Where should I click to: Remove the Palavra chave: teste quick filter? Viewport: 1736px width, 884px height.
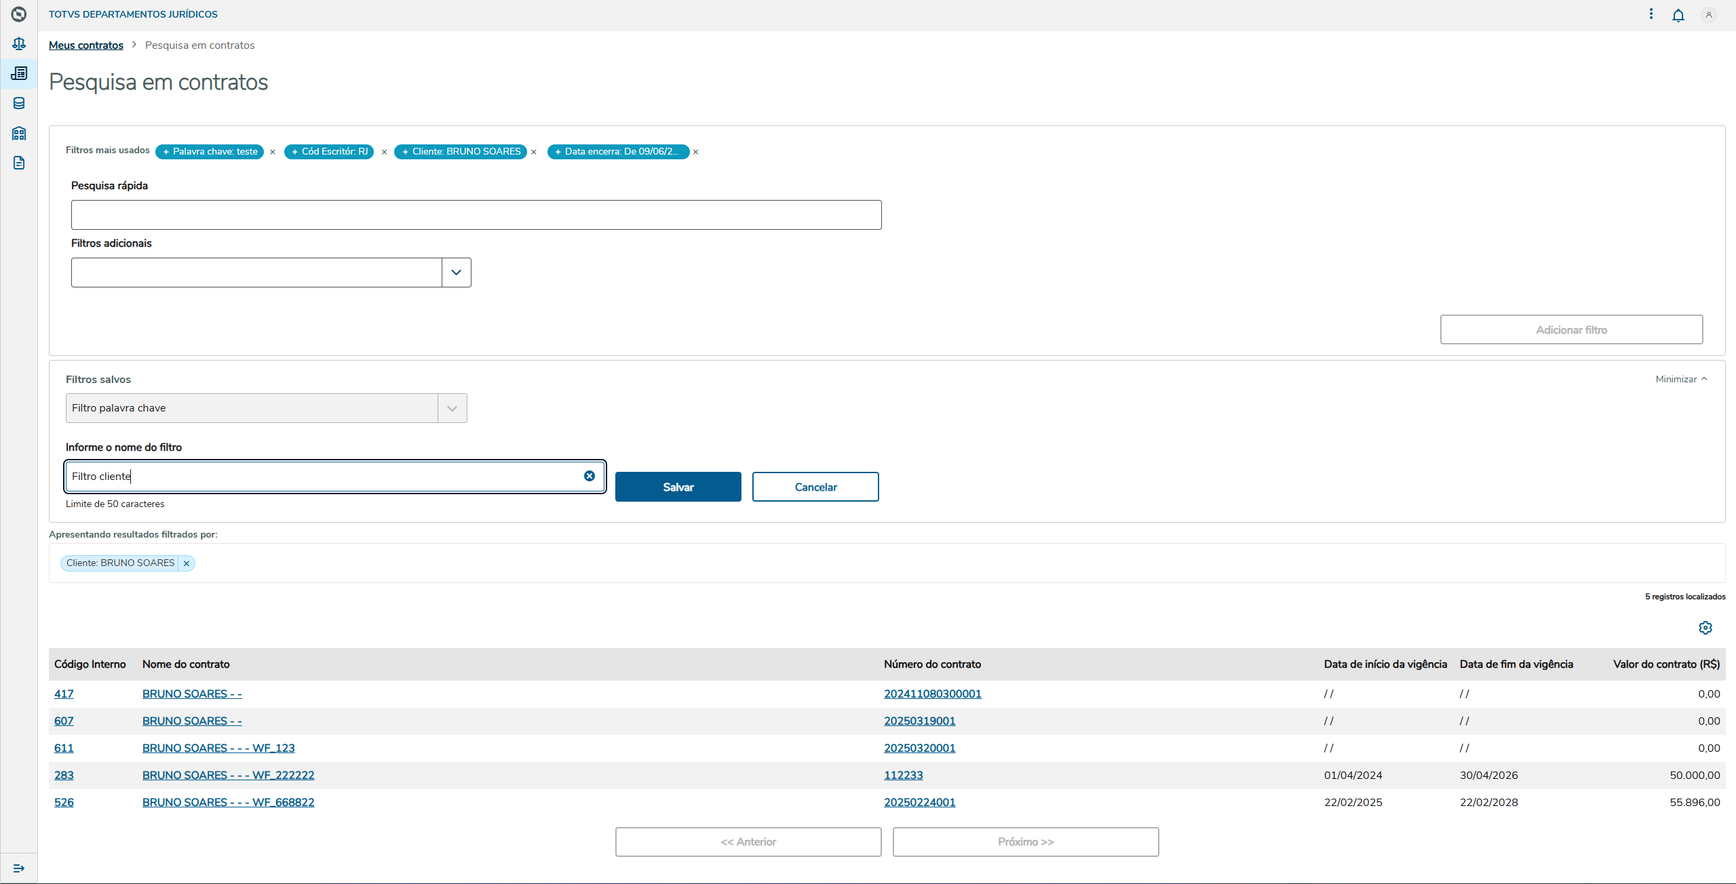pyautogui.click(x=273, y=152)
